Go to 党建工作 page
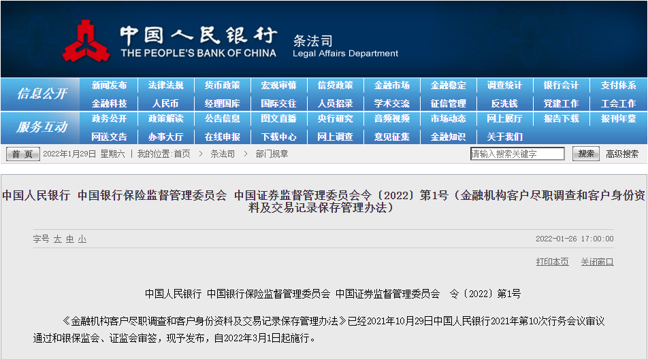Viewport: 648px width, 359px height. click(x=561, y=103)
